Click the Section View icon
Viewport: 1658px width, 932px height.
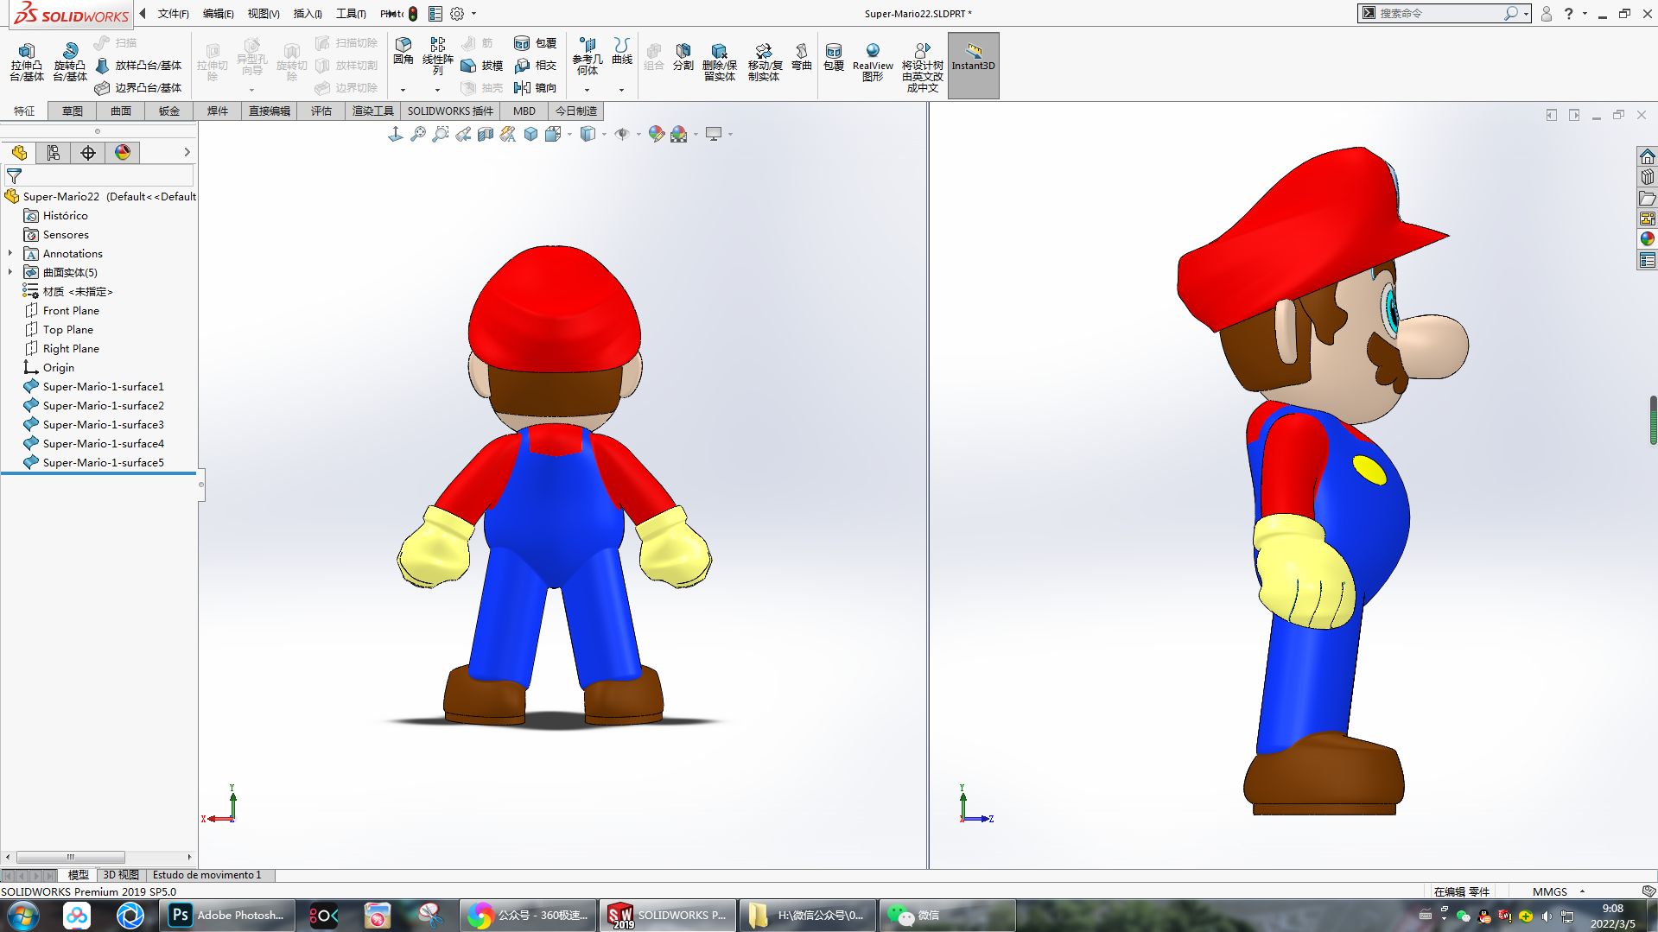[x=486, y=134]
